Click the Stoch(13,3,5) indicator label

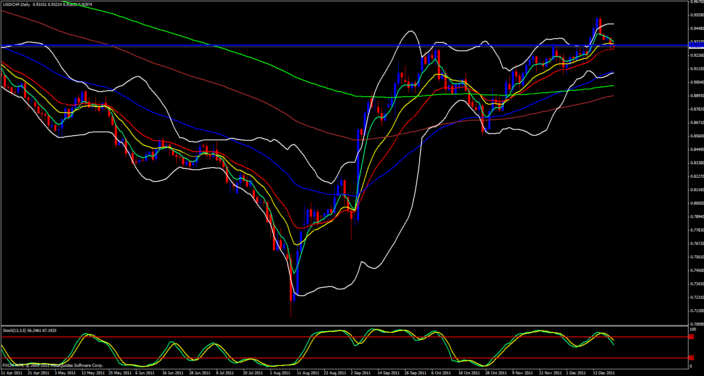click(14, 331)
